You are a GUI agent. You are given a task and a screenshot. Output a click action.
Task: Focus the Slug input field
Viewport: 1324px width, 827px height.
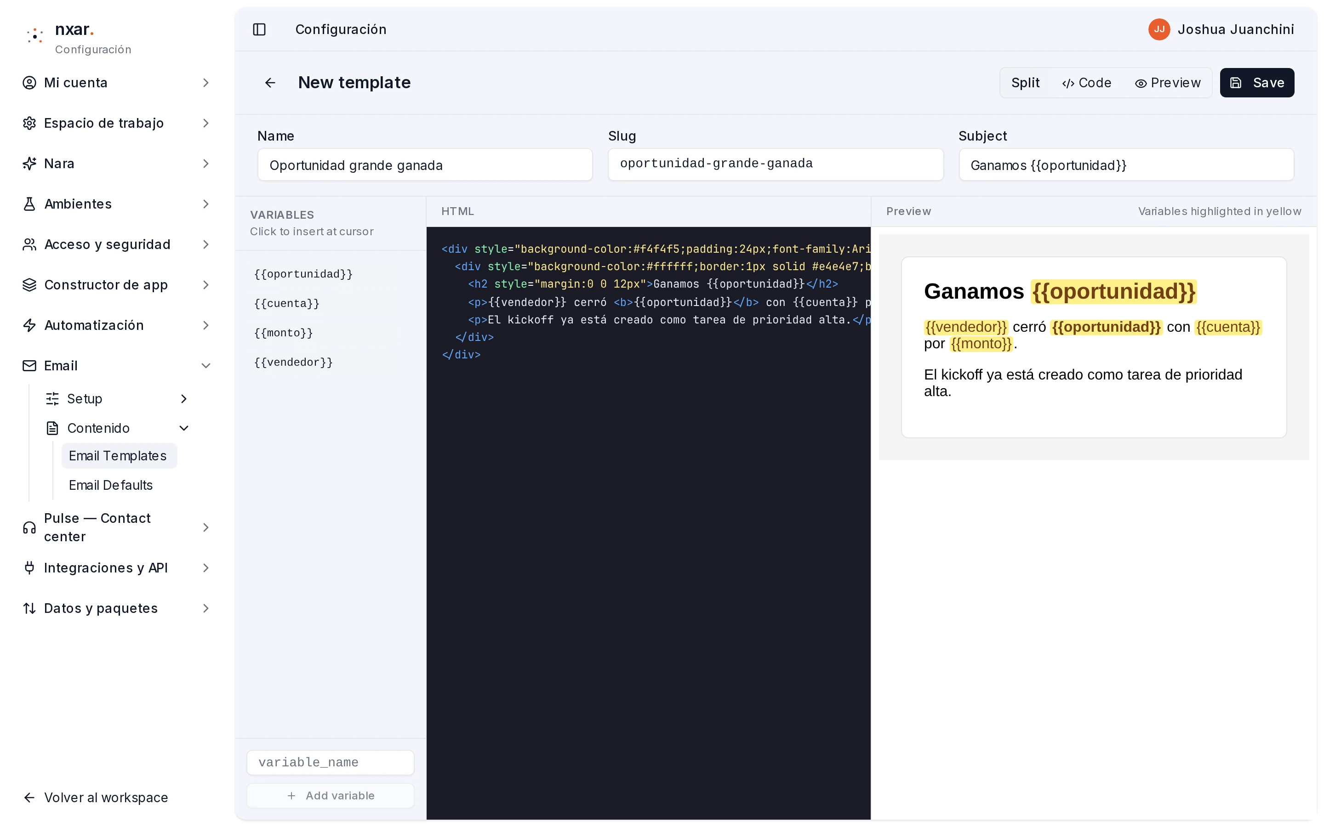pyautogui.click(x=775, y=164)
